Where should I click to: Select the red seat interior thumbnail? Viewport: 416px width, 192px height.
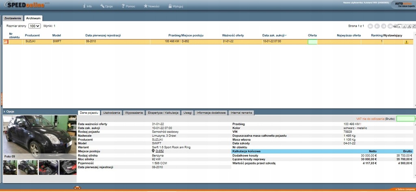[x=48, y=167]
